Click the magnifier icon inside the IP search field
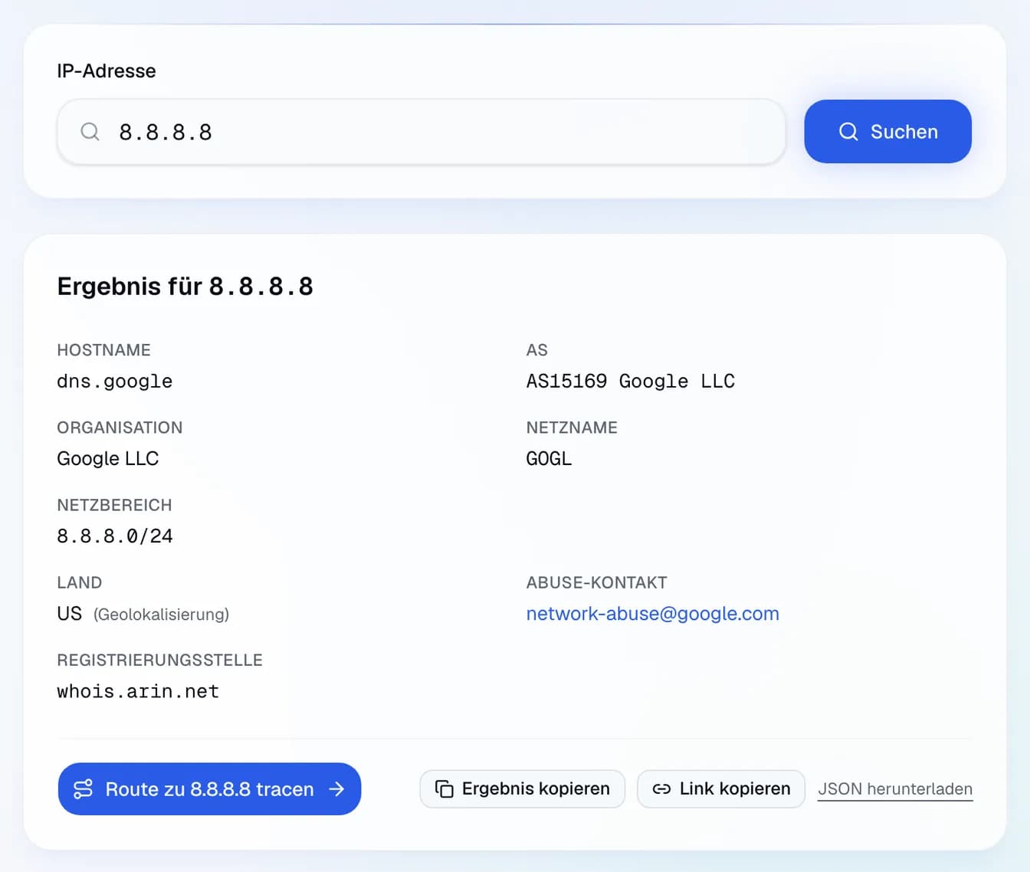Viewport: 1030px width, 872px height. pos(90,132)
